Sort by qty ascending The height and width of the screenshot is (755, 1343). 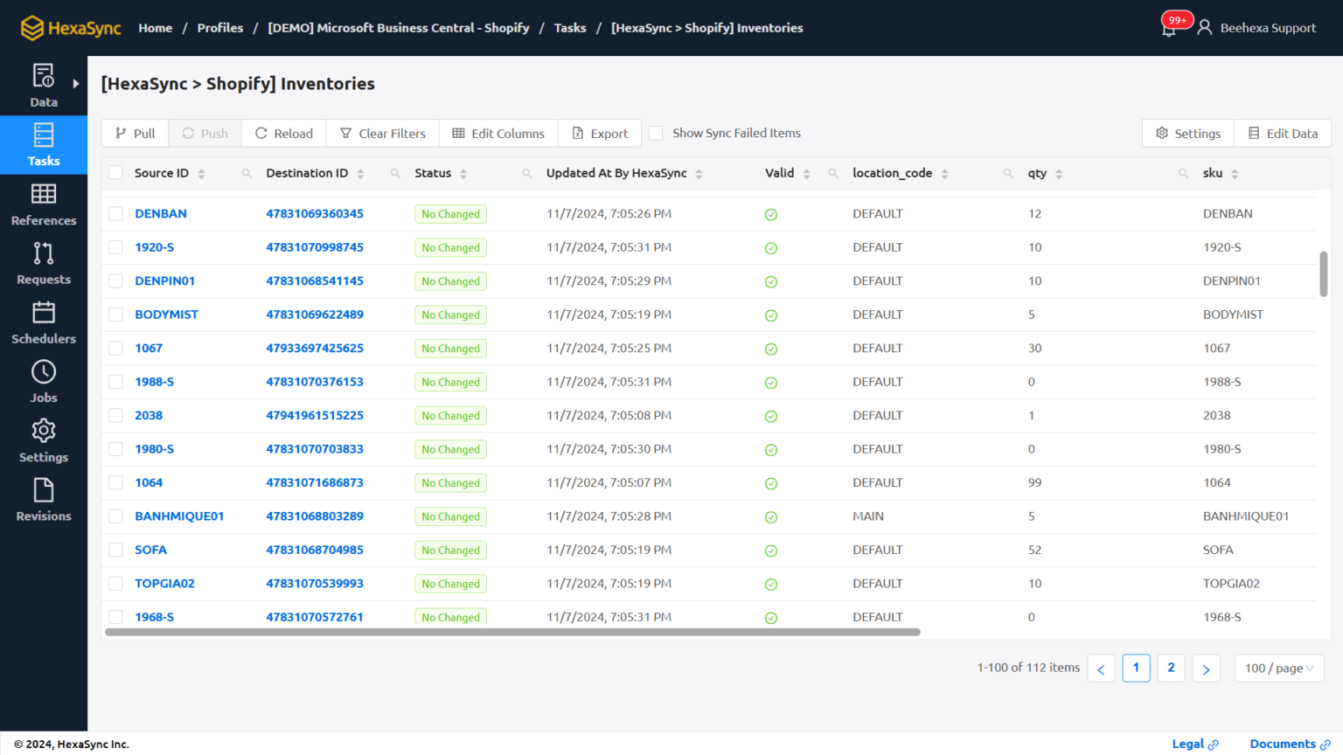pyautogui.click(x=1061, y=169)
